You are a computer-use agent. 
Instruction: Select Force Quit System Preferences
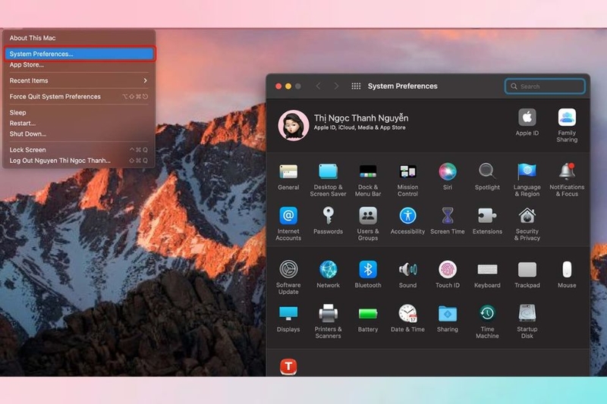click(x=79, y=96)
